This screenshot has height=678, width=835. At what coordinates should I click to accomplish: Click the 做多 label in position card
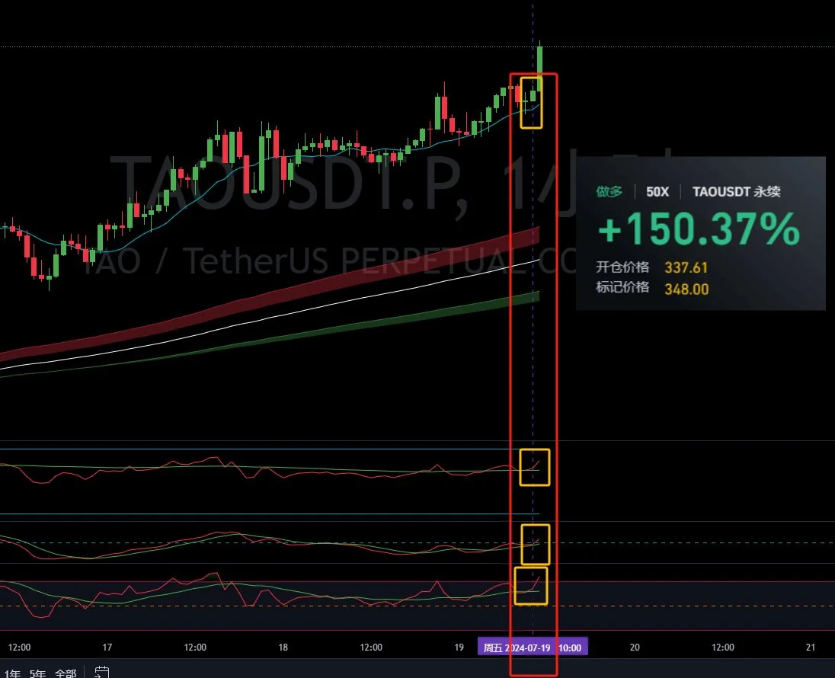pyautogui.click(x=609, y=191)
